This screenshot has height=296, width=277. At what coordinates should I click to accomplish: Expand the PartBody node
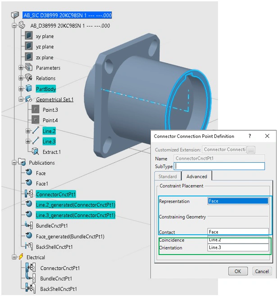(x=21, y=89)
